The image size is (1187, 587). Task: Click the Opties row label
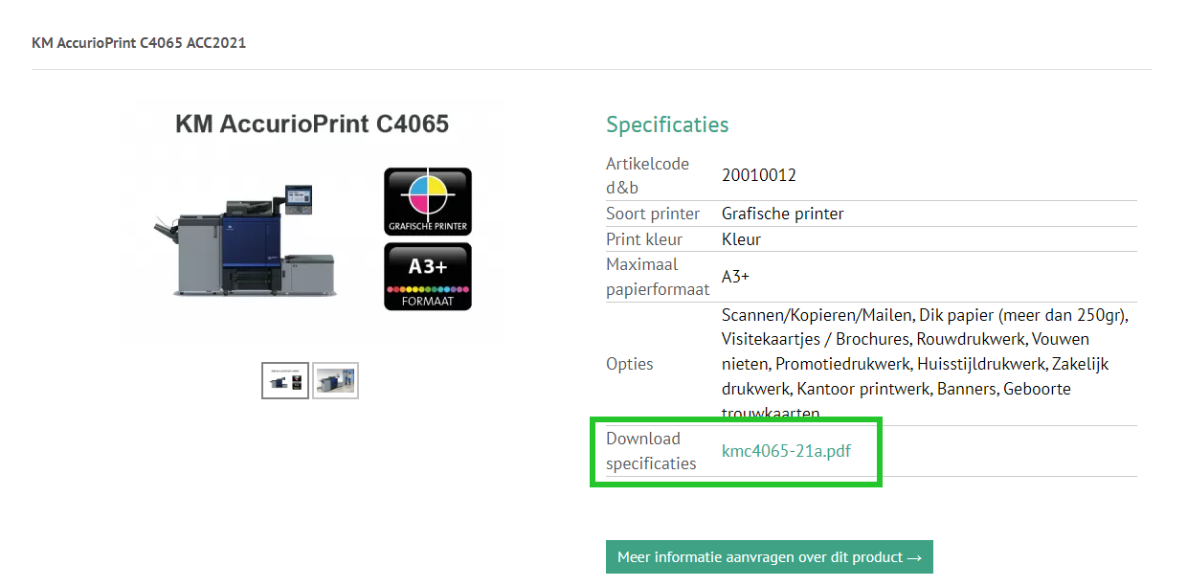coord(629,364)
